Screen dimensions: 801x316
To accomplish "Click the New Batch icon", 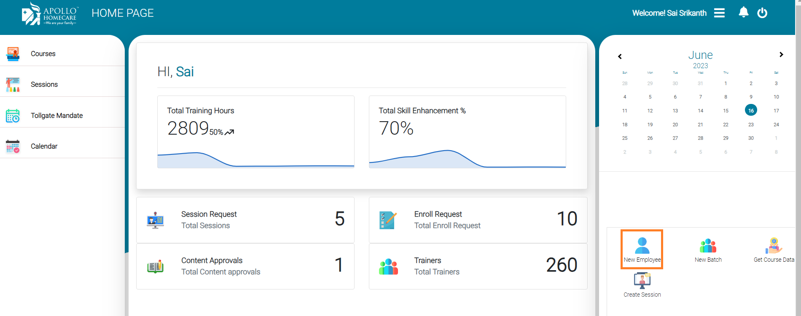I will [x=708, y=245].
